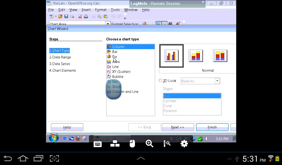The height and width of the screenshot is (165, 282).
Task: Click the scale text icon
Action: [170, 24]
